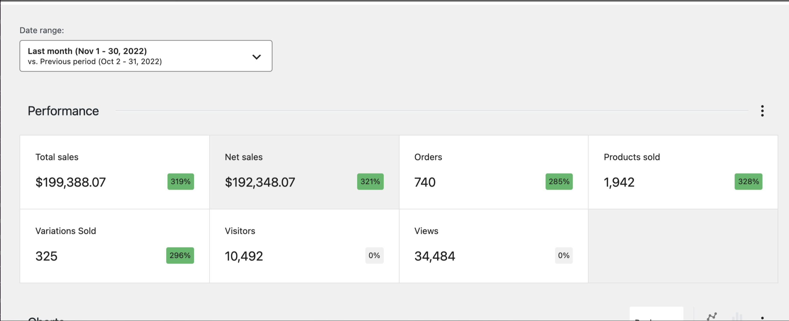Open the Performance section ellipsis menu

(x=762, y=111)
